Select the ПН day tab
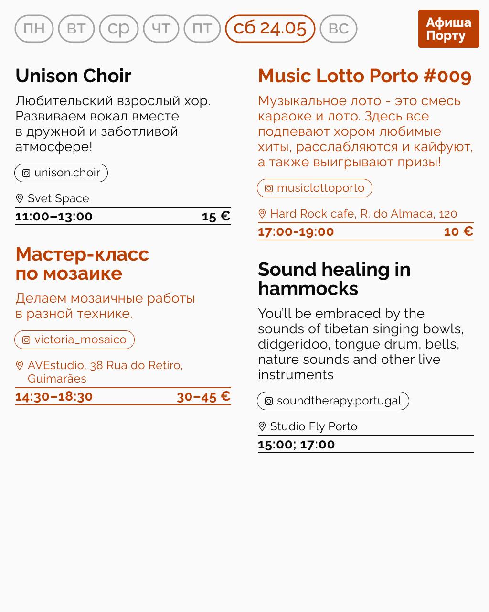The width and height of the screenshot is (489, 612). [34, 29]
